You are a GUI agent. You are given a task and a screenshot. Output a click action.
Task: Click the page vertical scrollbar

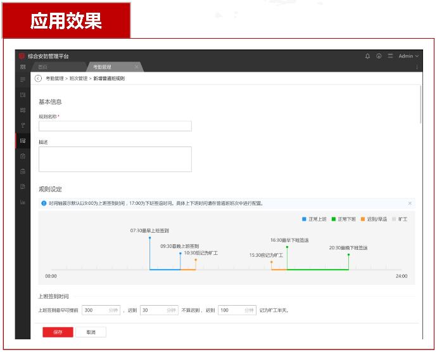click(x=420, y=105)
